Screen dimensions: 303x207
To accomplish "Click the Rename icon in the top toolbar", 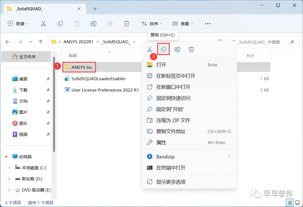I will tap(93, 24).
